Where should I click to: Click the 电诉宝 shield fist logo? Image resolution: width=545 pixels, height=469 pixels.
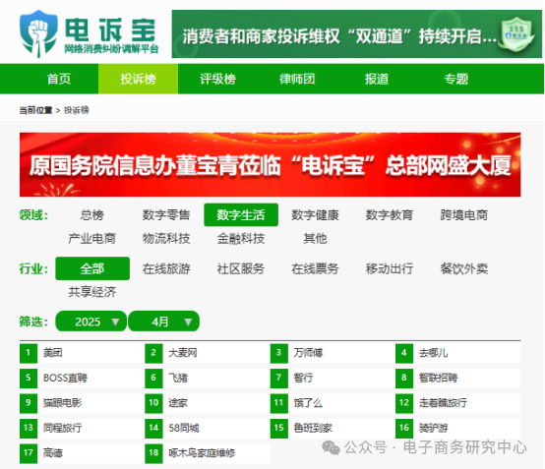pos(38,33)
